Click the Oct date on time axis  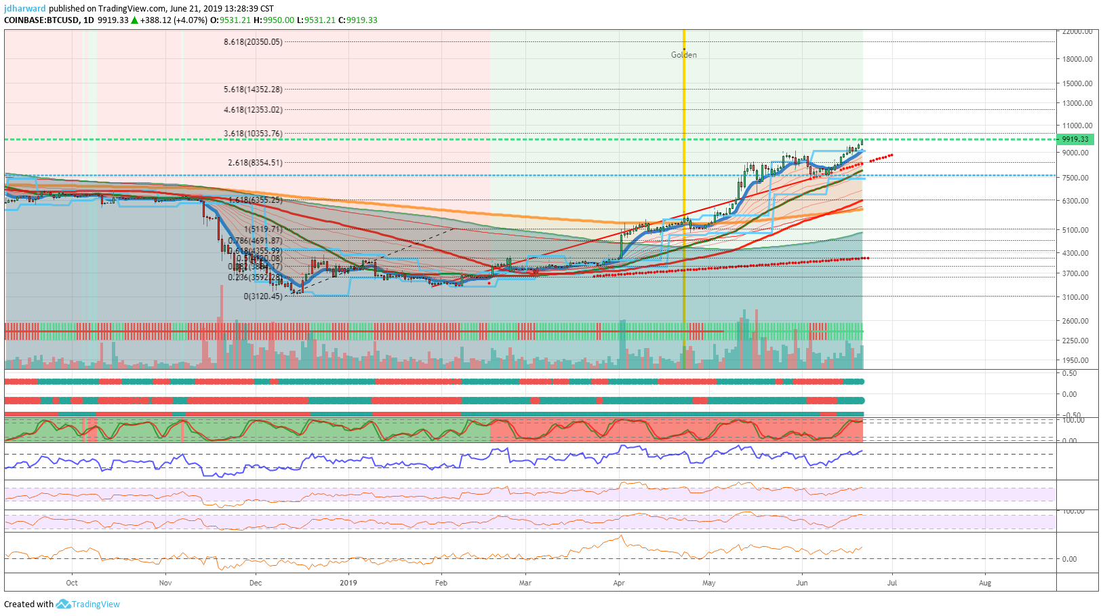[72, 583]
